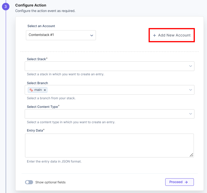Focus the Entry Data text area
Image resolution: width=207 pixels, height=193 pixels.
(x=109, y=145)
